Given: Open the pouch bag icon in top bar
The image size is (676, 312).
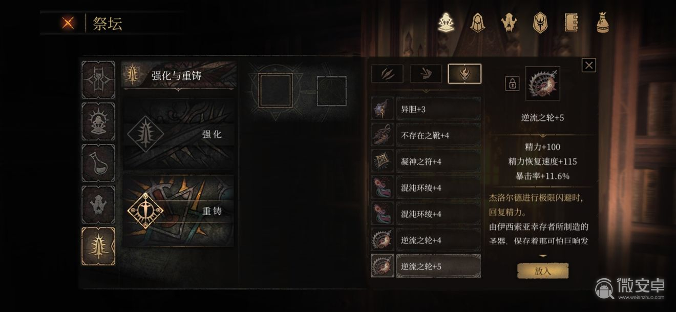Looking at the screenshot, I should pos(603,23).
